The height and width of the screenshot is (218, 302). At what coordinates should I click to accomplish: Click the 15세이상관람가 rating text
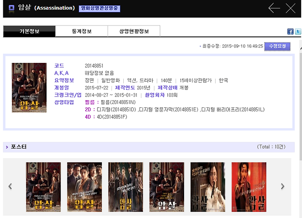coord(195,80)
